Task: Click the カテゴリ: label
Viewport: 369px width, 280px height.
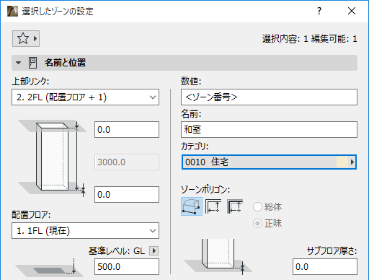Action: [195, 146]
